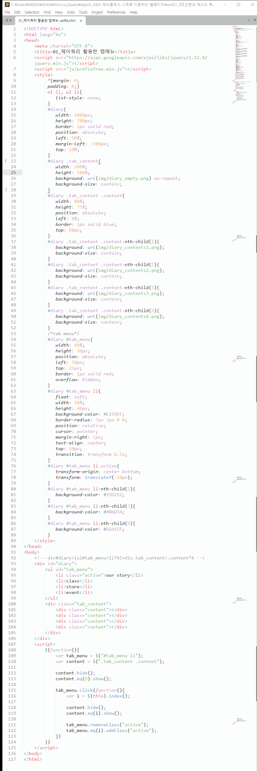Click 'img/diary_contents4.png' background URL
The height and width of the screenshot is (771, 257).
click(x=129, y=316)
